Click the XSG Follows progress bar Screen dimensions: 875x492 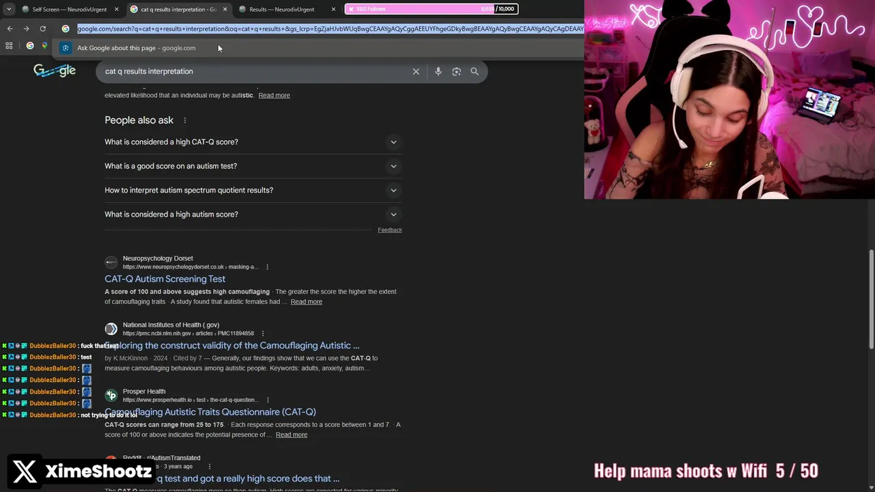point(431,9)
